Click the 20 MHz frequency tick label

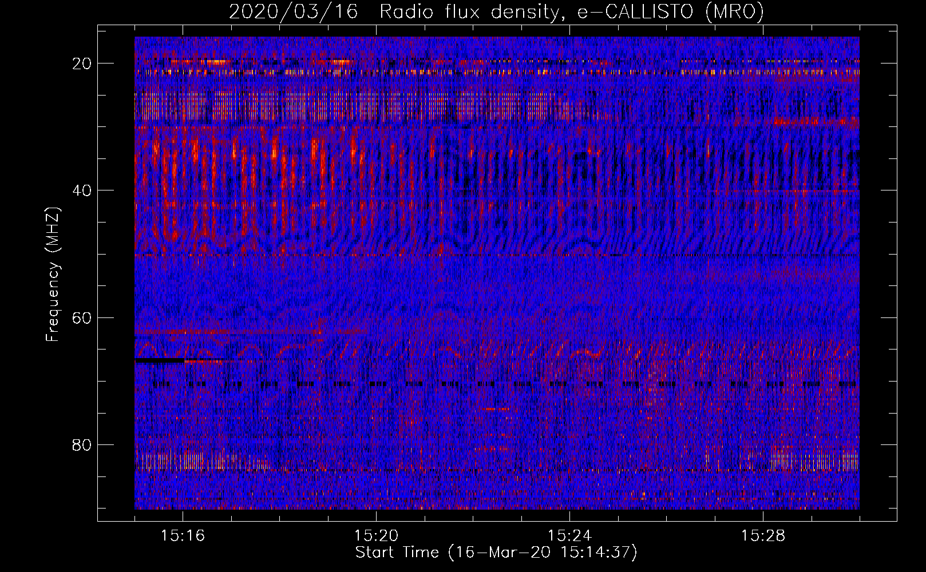82,63
